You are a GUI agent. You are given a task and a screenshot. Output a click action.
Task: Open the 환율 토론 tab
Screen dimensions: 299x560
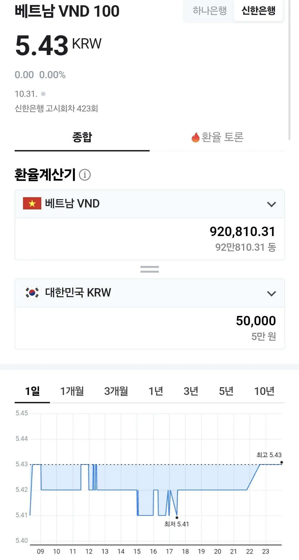217,137
